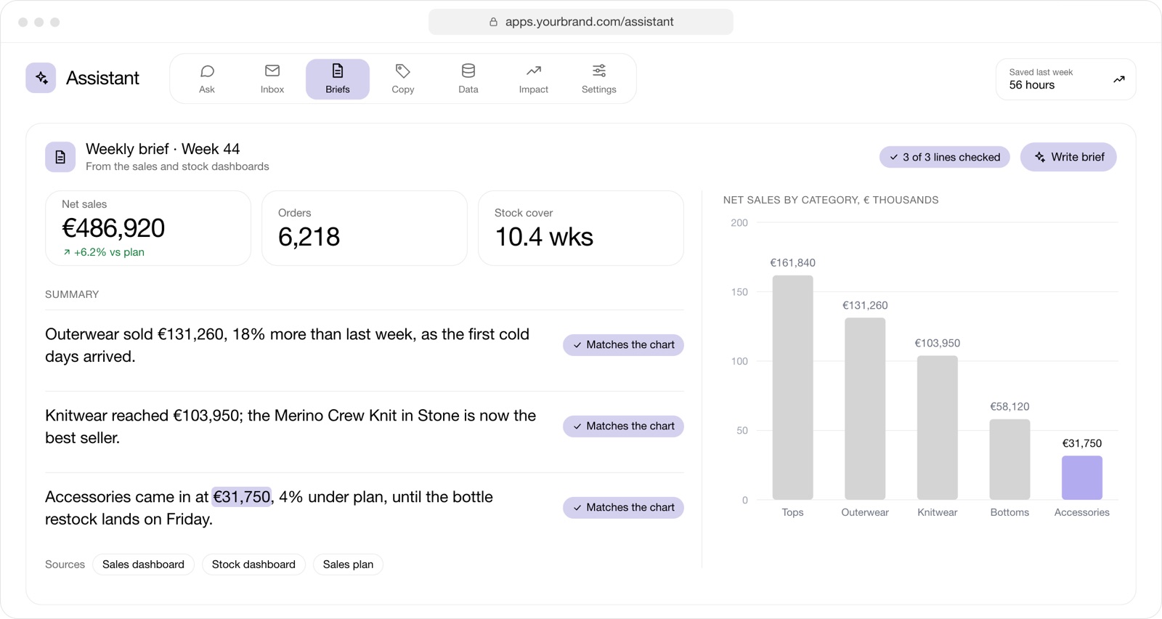
Task: Click Matches the chart badge for Knitwear line
Action: click(623, 426)
